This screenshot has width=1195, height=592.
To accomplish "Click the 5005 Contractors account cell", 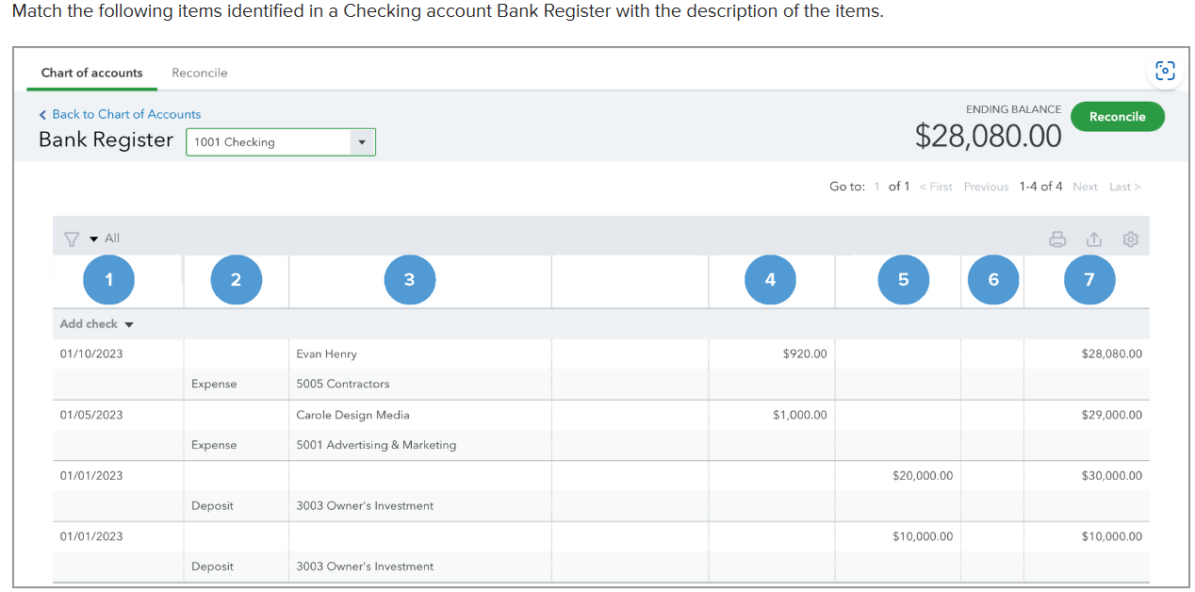I will (343, 385).
